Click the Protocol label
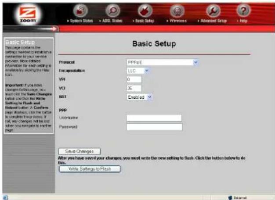The image size is (275, 200). [x=67, y=62]
